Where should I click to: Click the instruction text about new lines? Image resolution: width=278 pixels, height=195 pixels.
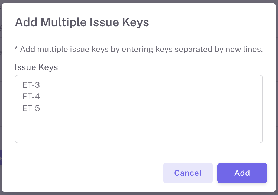pyautogui.click(x=138, y=50)
